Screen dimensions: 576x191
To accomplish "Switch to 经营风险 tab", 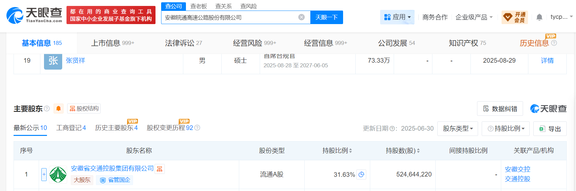I will tap(254, 43).
